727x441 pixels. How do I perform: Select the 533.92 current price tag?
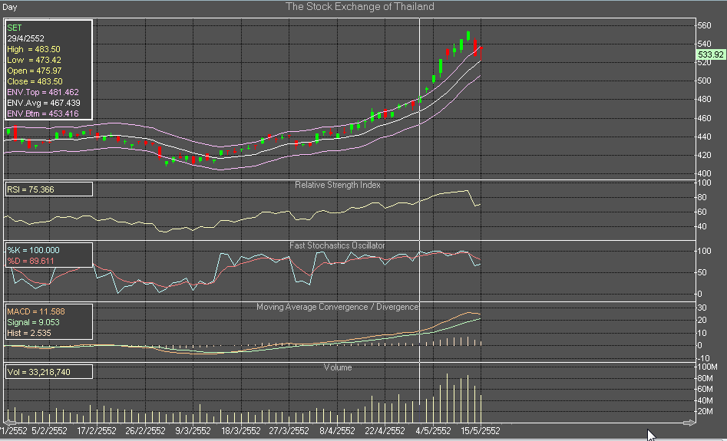pyautogui.click(x=710, y=54)
